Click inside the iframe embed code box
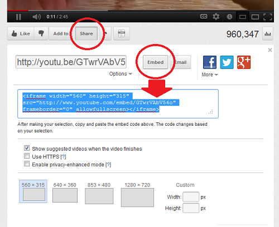 (x=118, y=103)
